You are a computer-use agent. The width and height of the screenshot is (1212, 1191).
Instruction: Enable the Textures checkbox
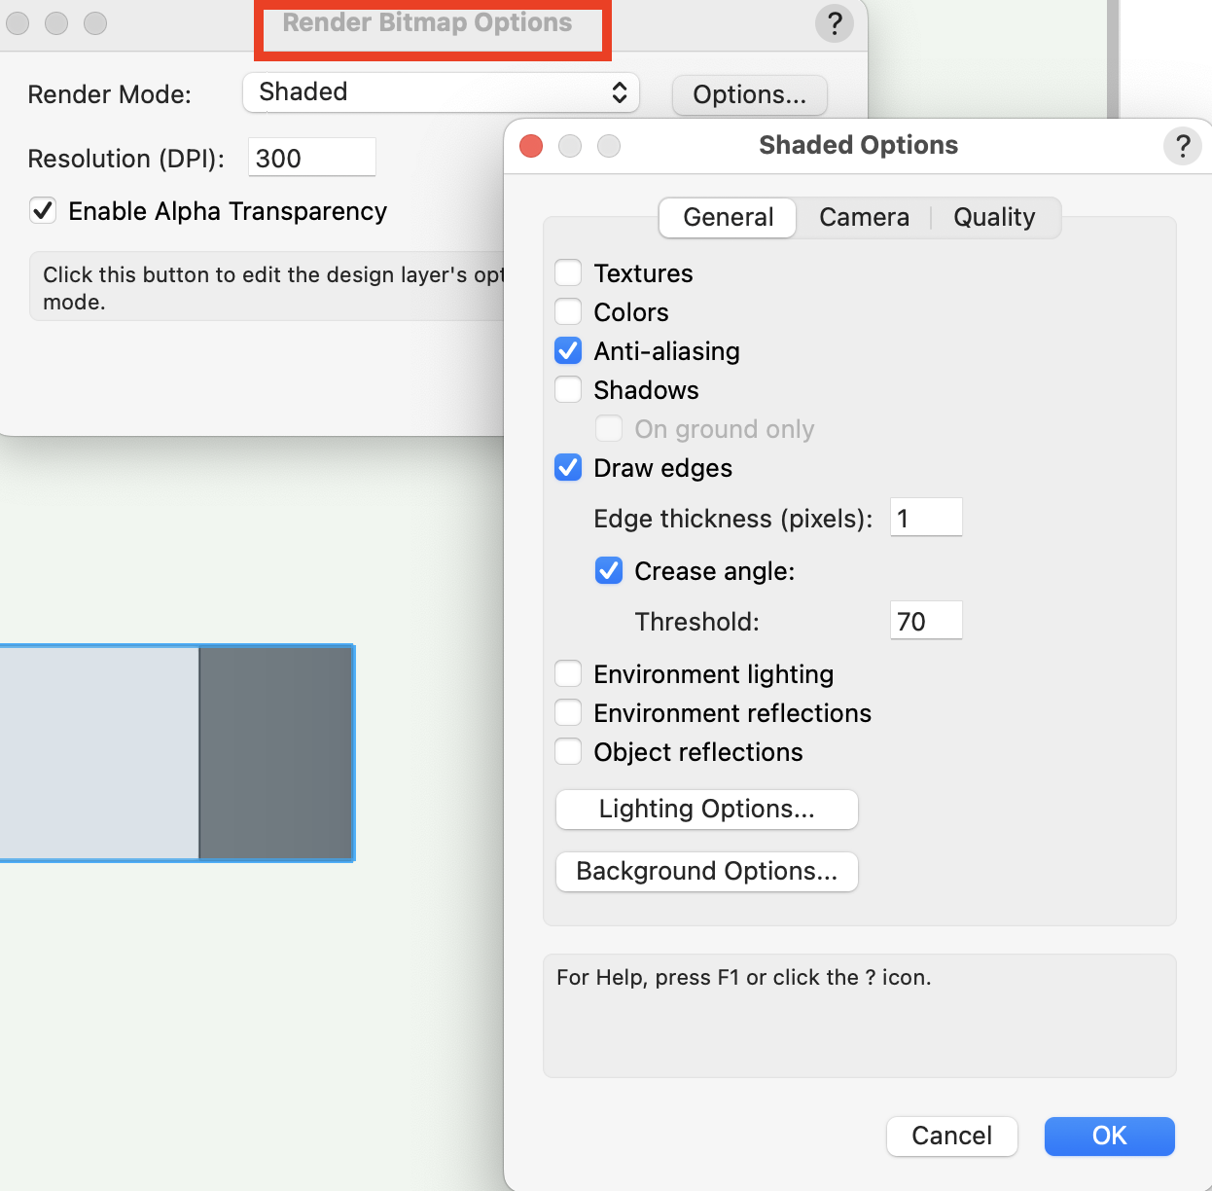tap(568, 273)
